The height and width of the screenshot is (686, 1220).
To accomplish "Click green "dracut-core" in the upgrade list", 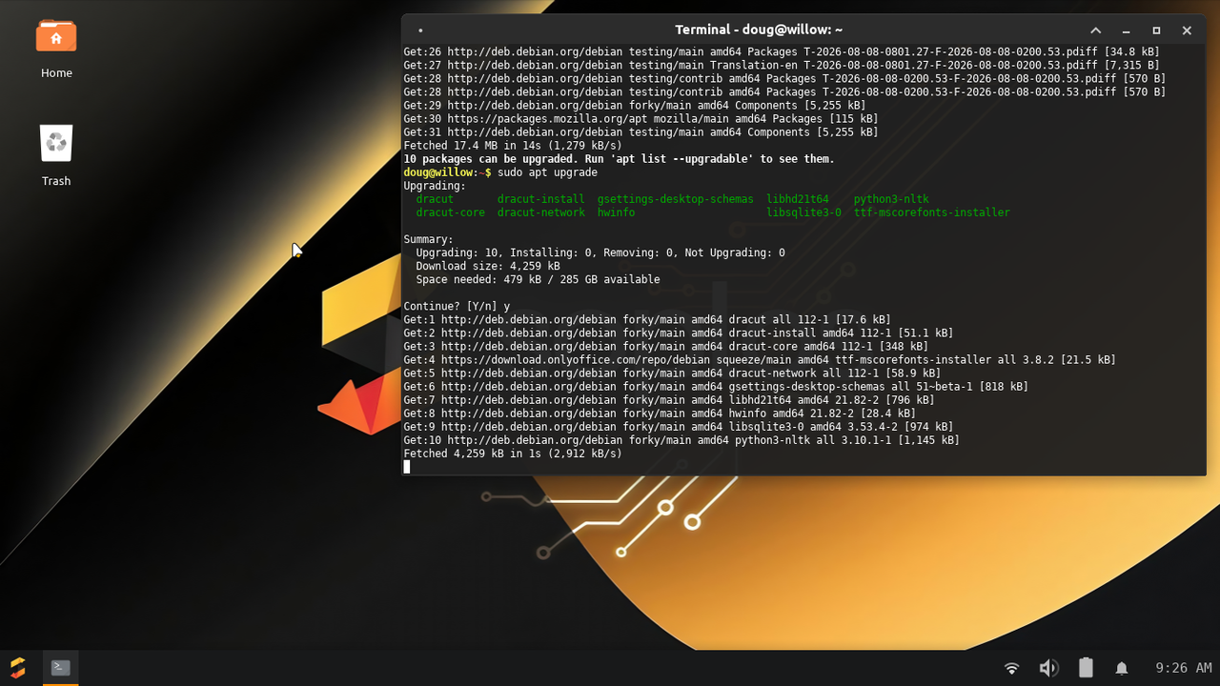I will (x=451, y=212).
